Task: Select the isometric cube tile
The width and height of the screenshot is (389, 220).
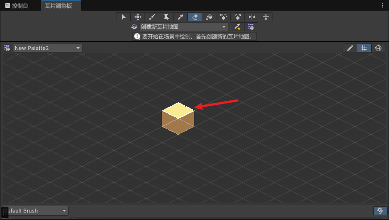Action: coord(178,119)
